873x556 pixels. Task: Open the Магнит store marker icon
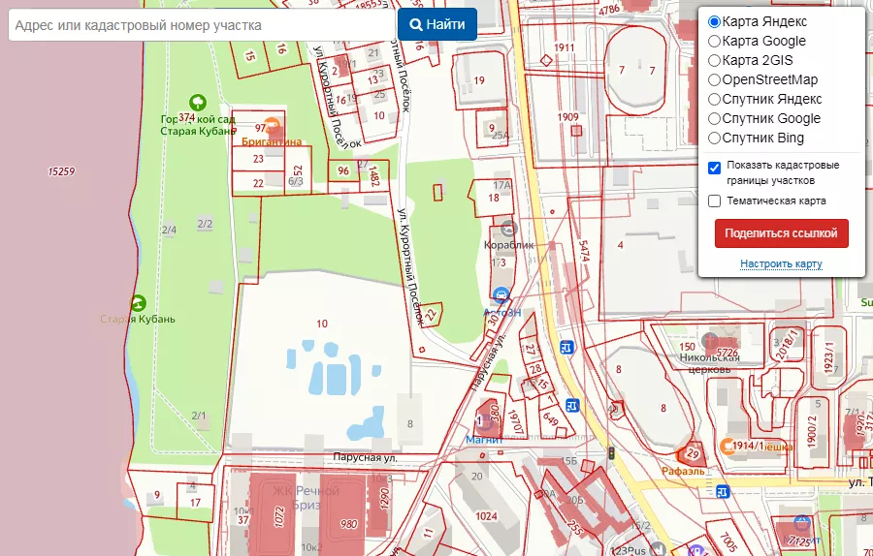pyautogui.click(x=482, y=421)
